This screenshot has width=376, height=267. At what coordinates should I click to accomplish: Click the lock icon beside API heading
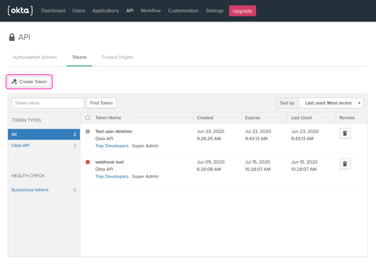tap(12, 37)
